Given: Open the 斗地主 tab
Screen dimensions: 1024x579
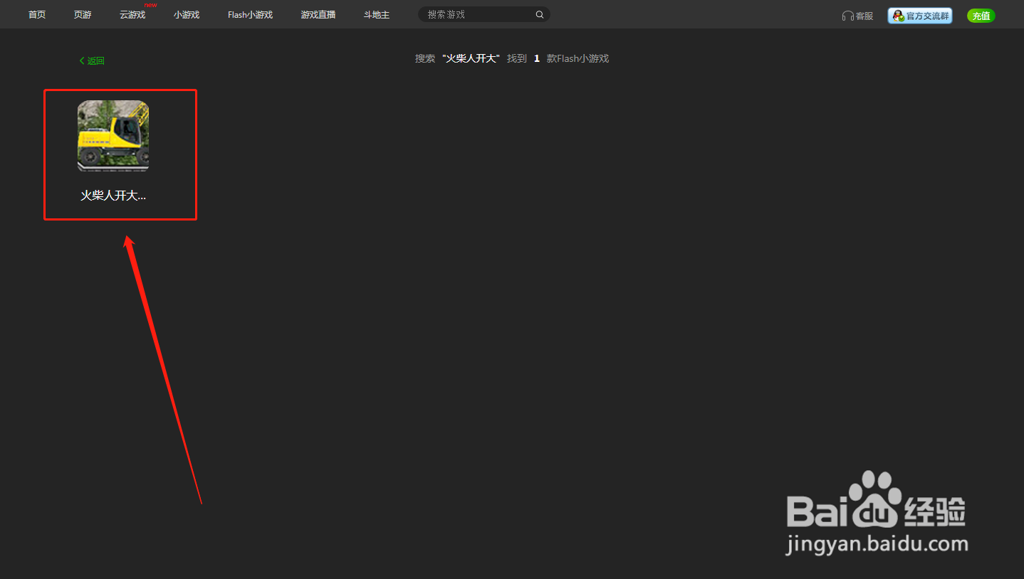Looking at the screenshot, I should (x=377, y=15).
